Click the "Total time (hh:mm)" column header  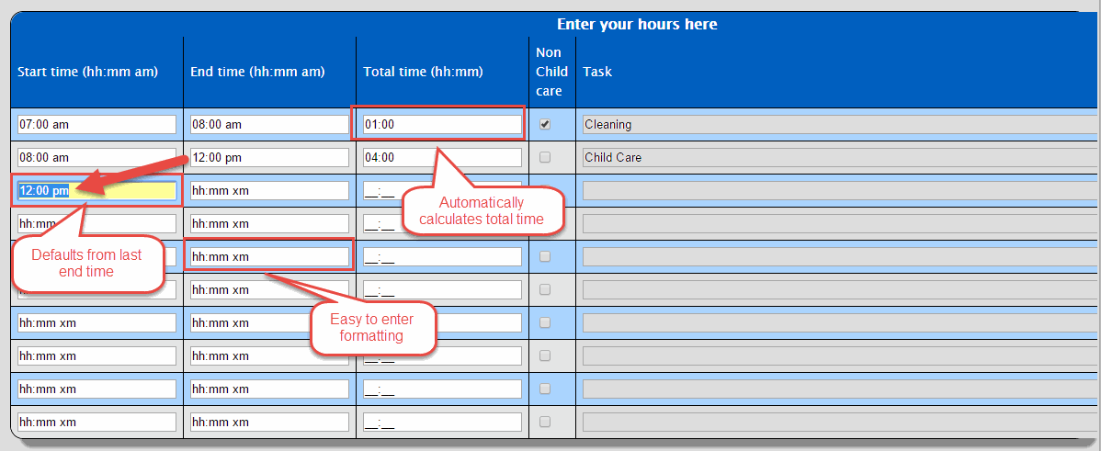[x=423, y=72]
